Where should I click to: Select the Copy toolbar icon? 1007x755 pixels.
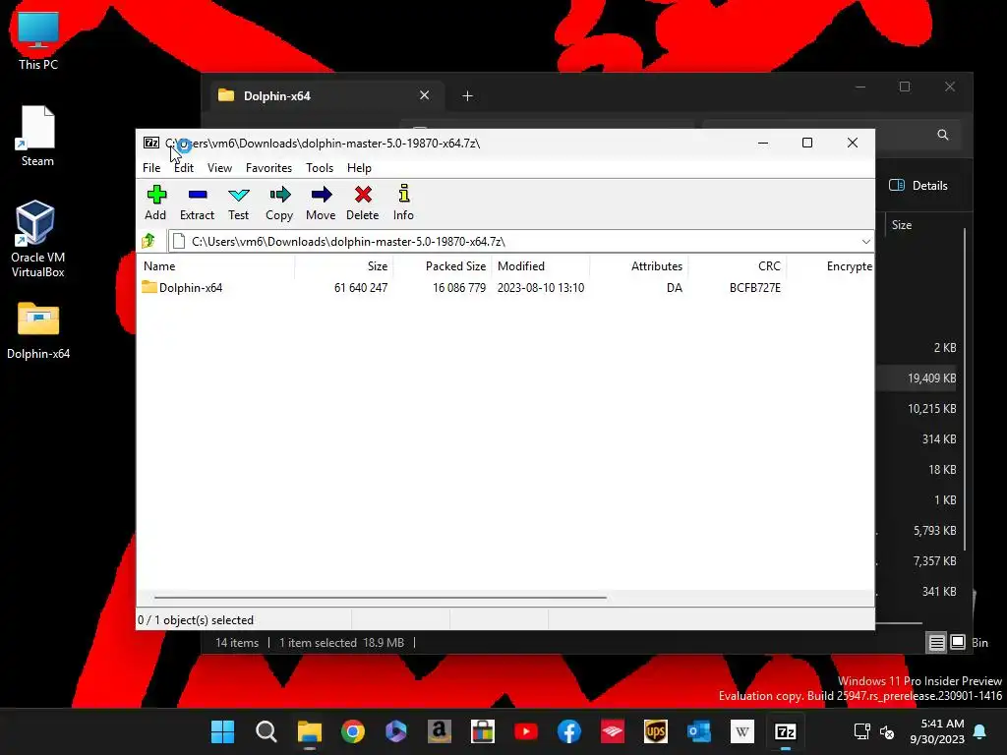click(x=279, y=203)
